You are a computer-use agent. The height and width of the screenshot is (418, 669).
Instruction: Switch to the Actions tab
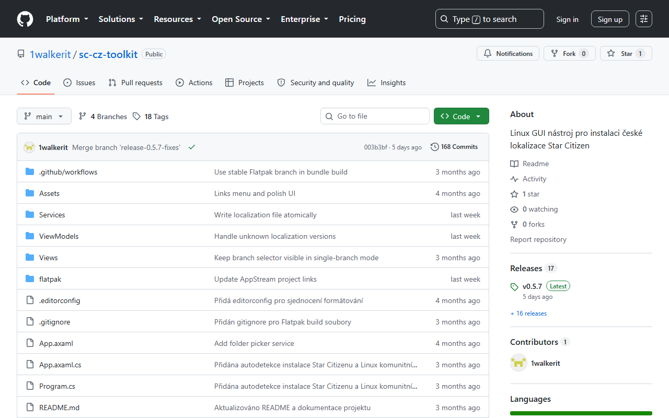[x=194, y=83]
